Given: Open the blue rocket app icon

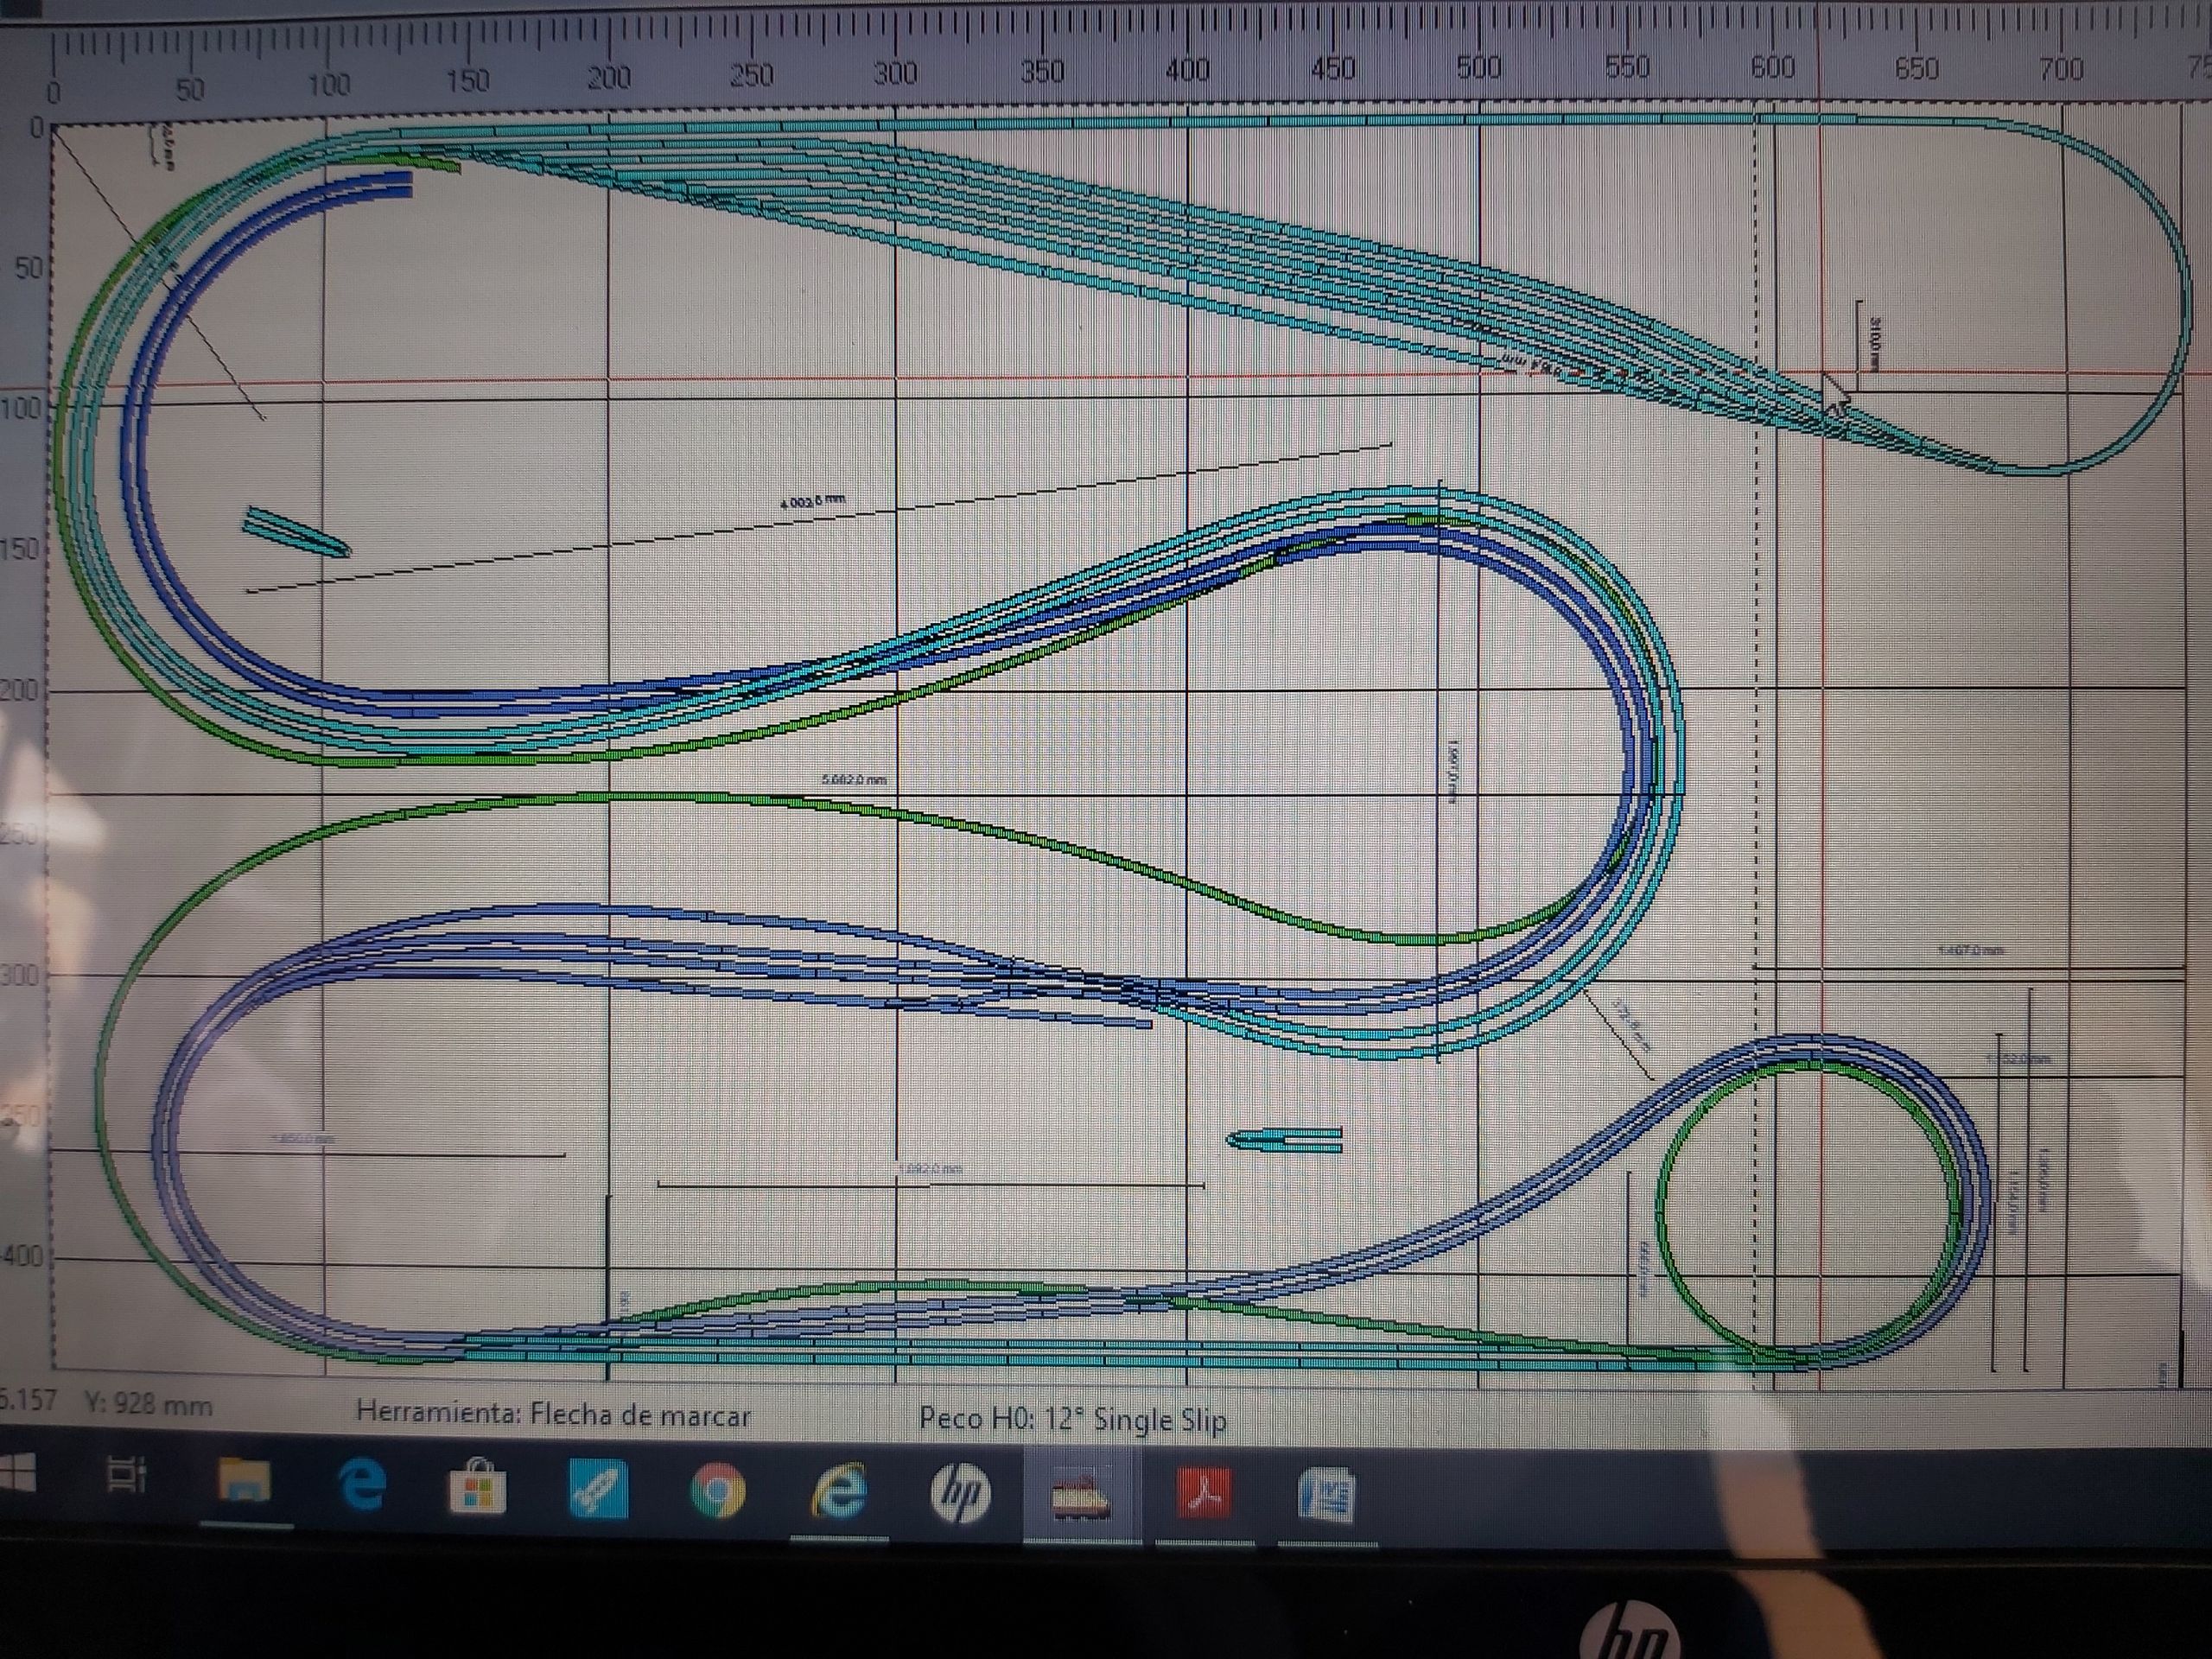Looking at the screenshot, I should coord(598,1490).
